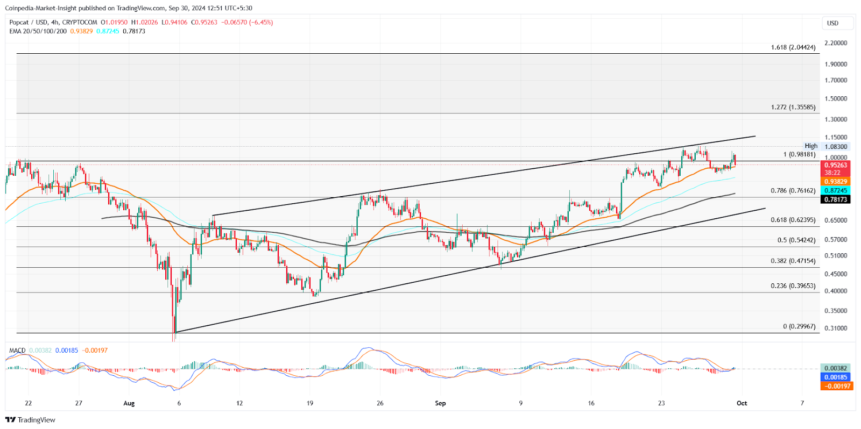Click the EMA 20/50/100/200 indicator label
This screenshot has height=429, width=861.
coord(38,31)
